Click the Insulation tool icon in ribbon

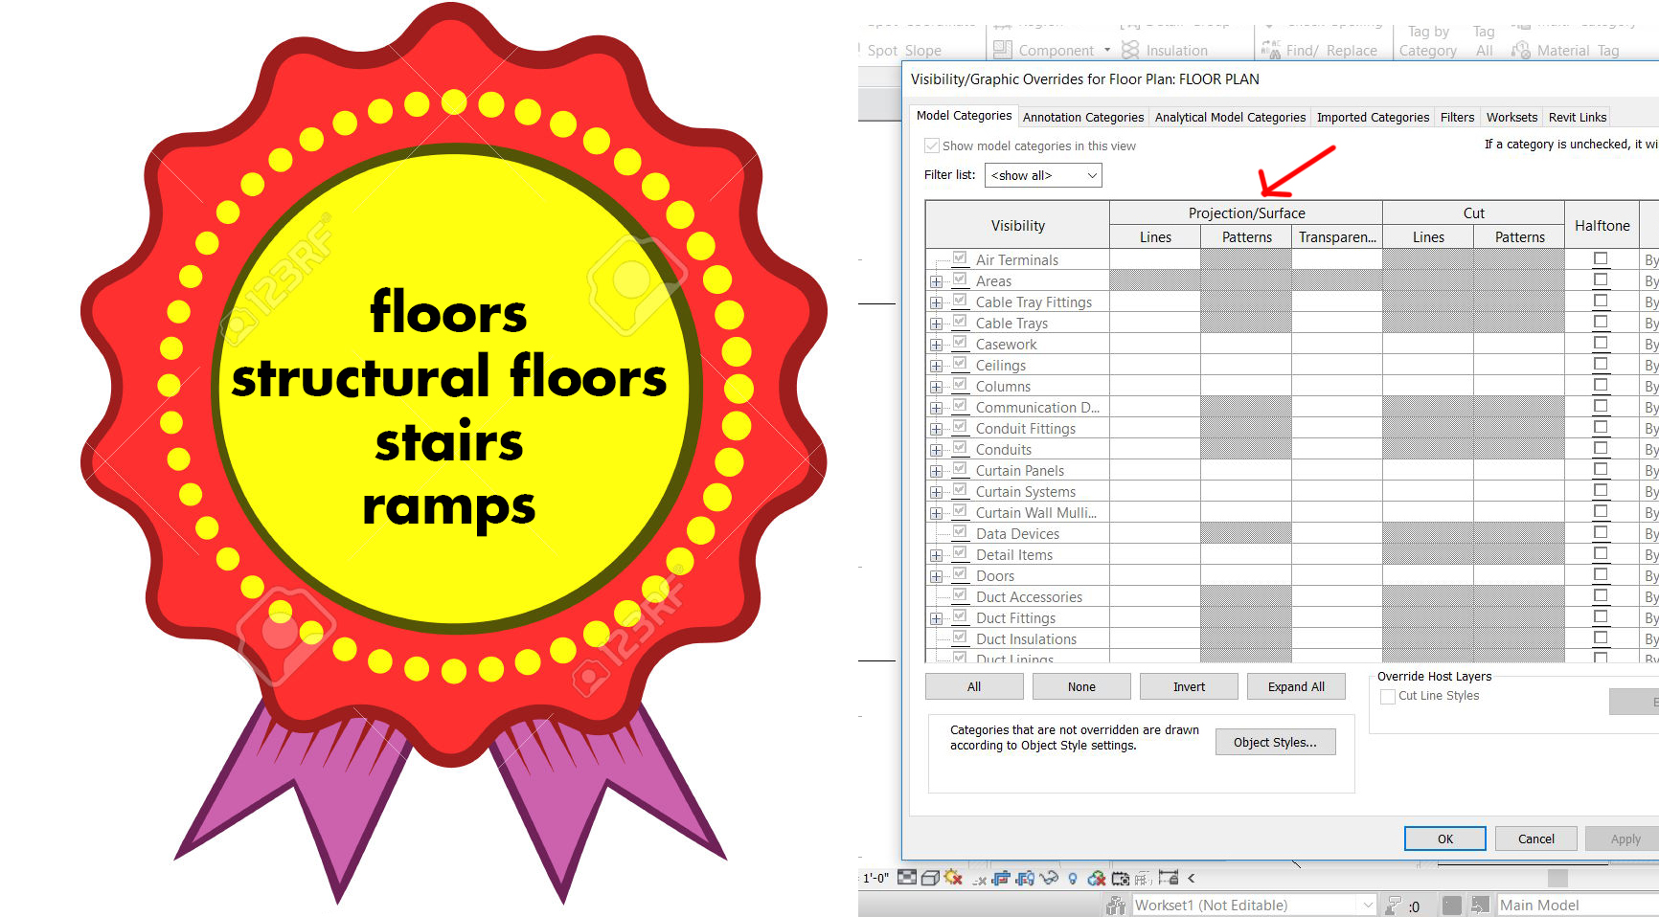pos(1131,50)
